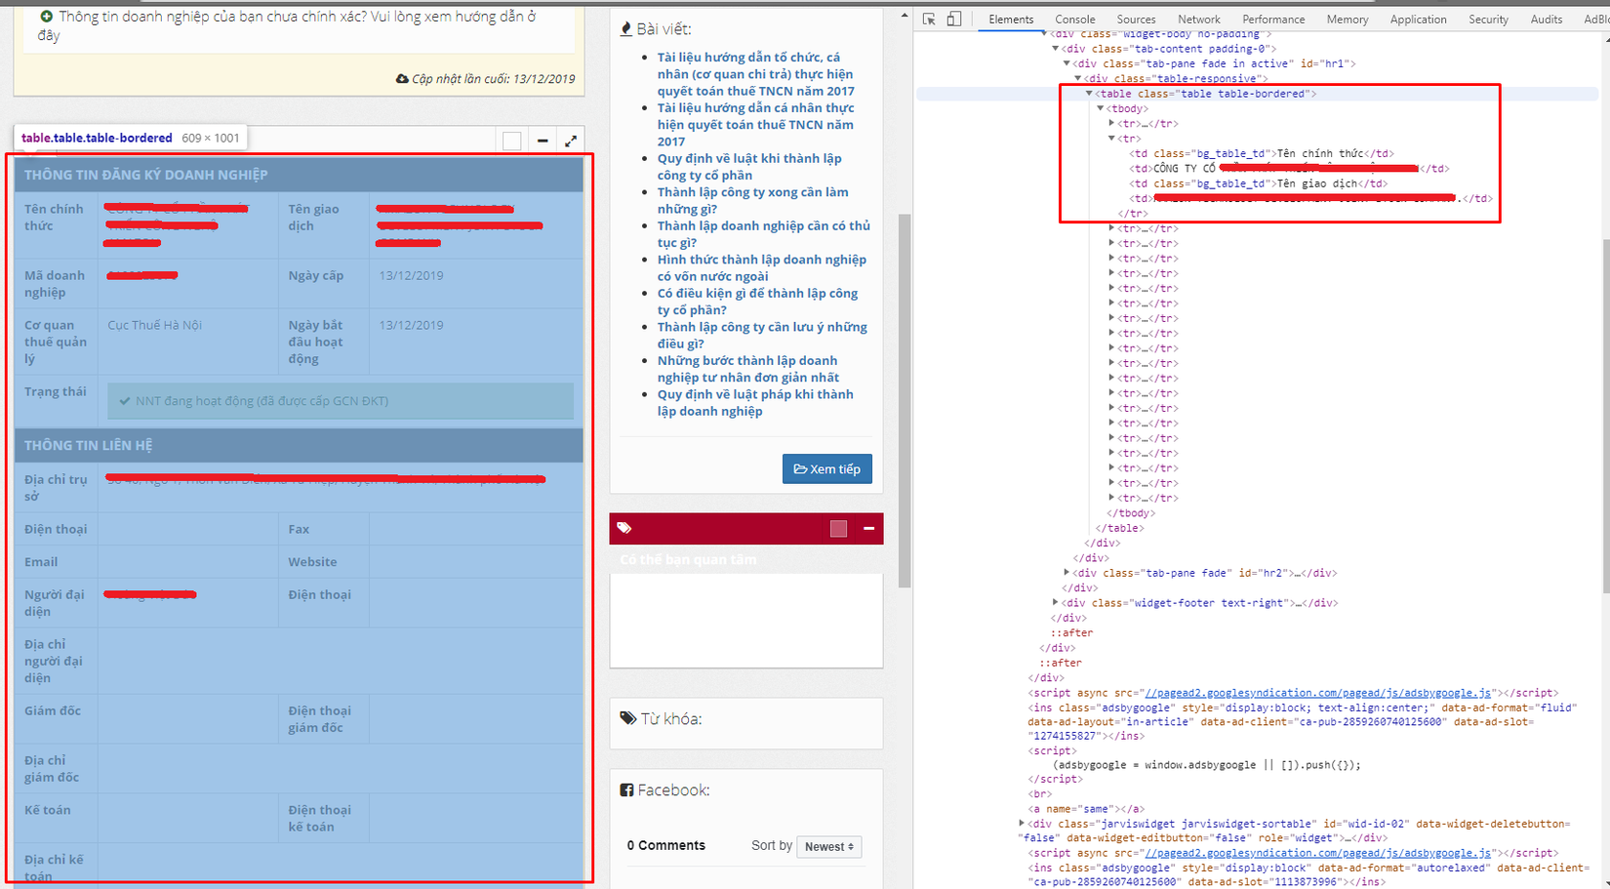Image resolution: width=1610 pixels, height=889 pixels.
Task: Select the a name="same" node in DOM tree
Action: pyautogui.click(x=1086, y=809)
